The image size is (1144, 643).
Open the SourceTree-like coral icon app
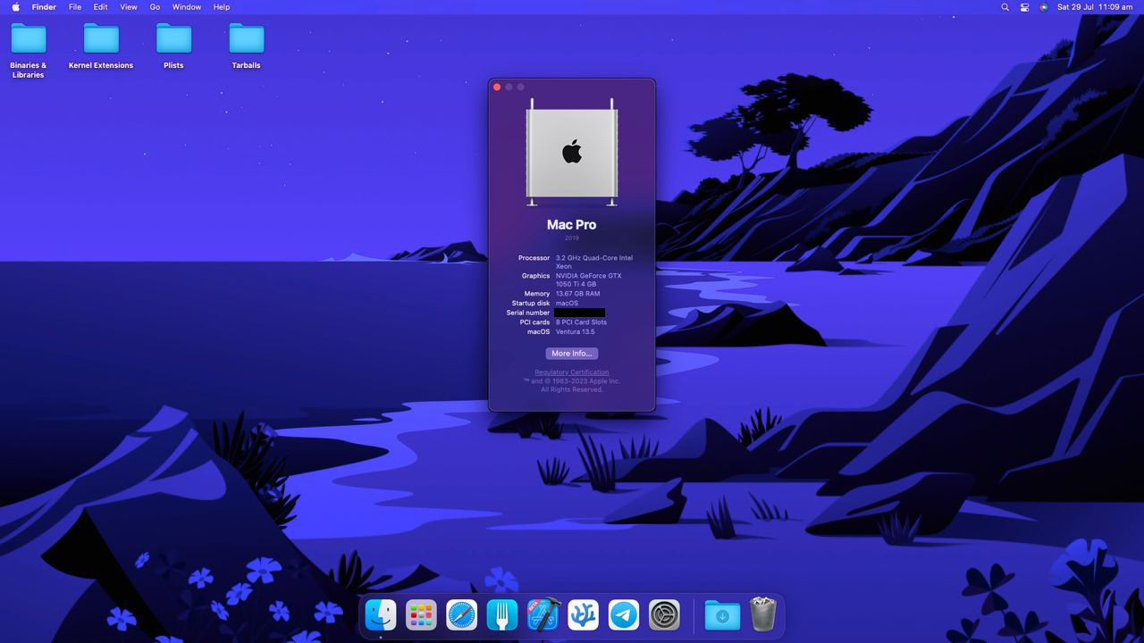click(x=584, y=614)
